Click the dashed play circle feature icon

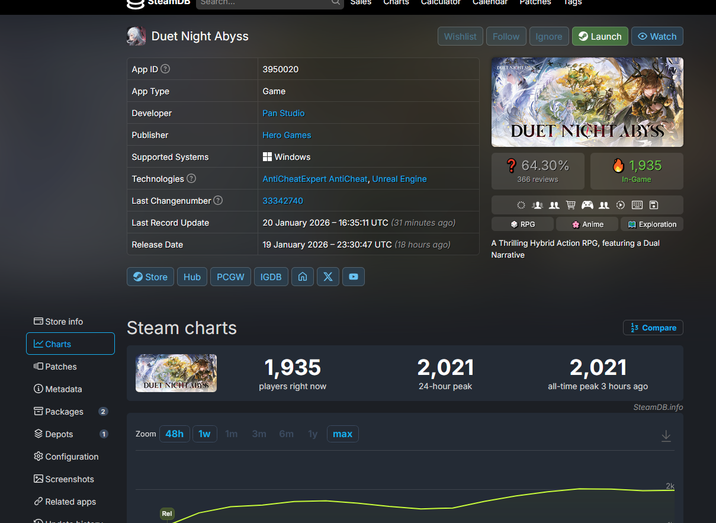pos(621,205)
